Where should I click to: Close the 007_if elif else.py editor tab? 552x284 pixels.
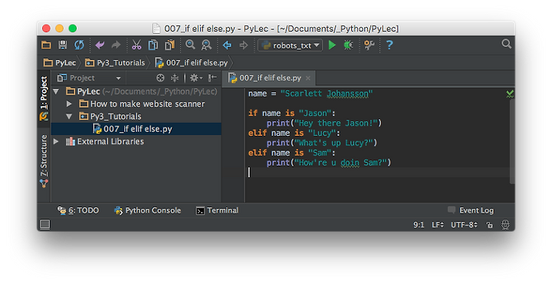tap(308, 78)
